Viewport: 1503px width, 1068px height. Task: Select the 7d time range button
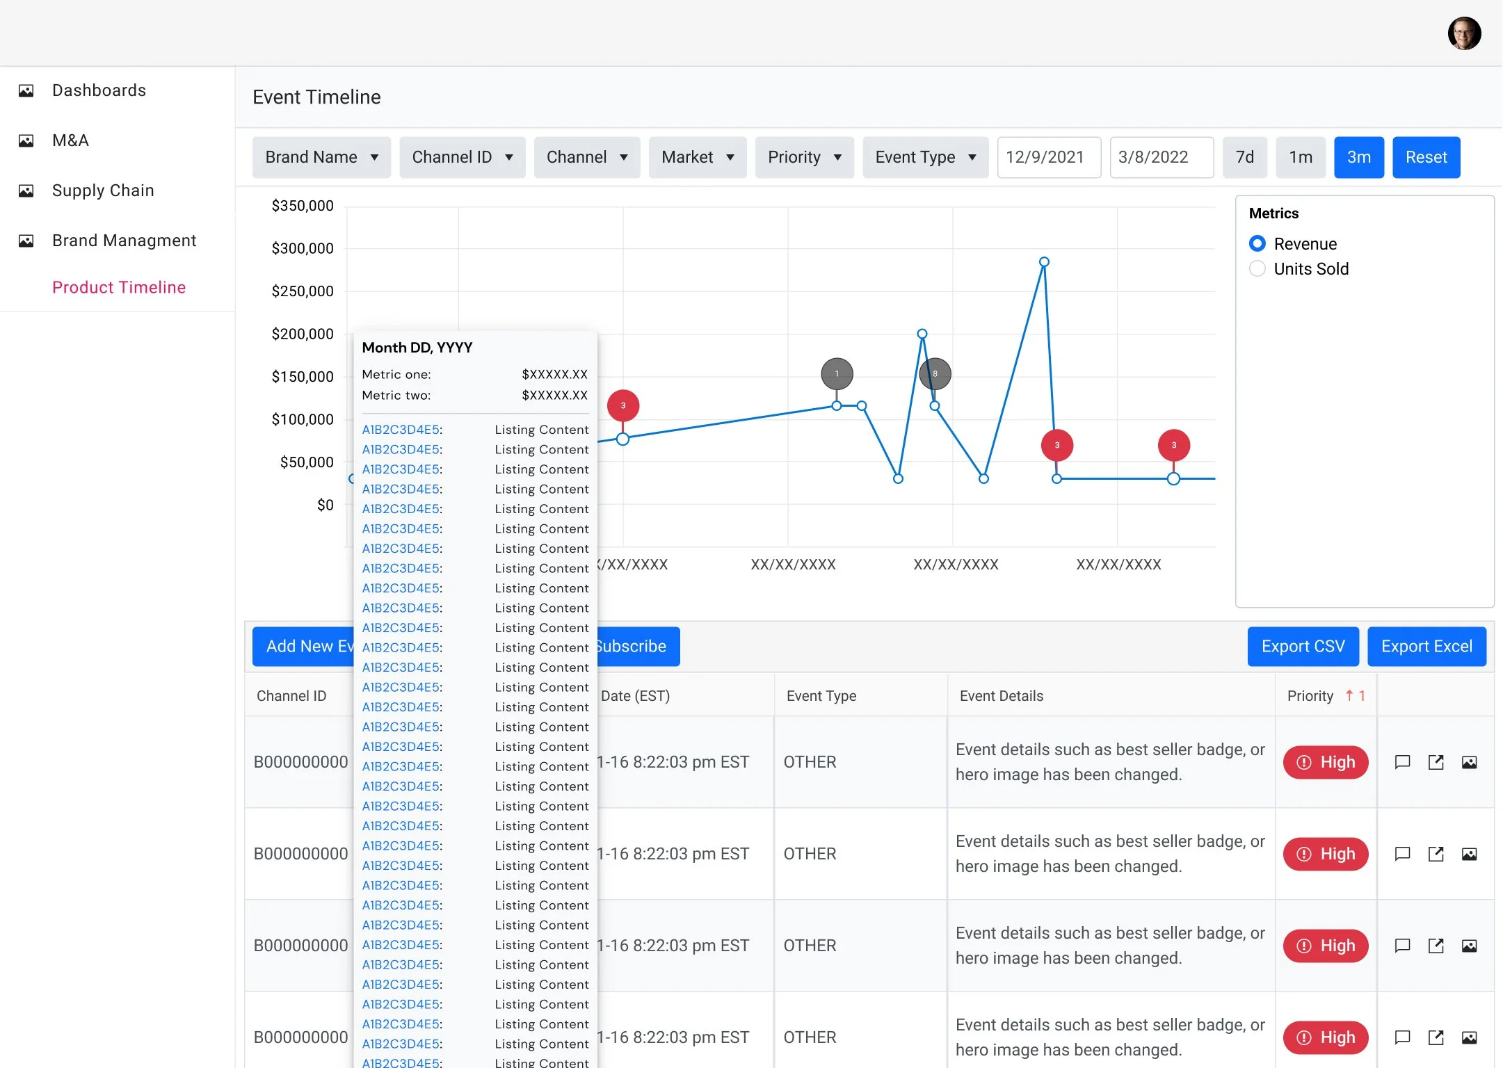point(1244,157)
